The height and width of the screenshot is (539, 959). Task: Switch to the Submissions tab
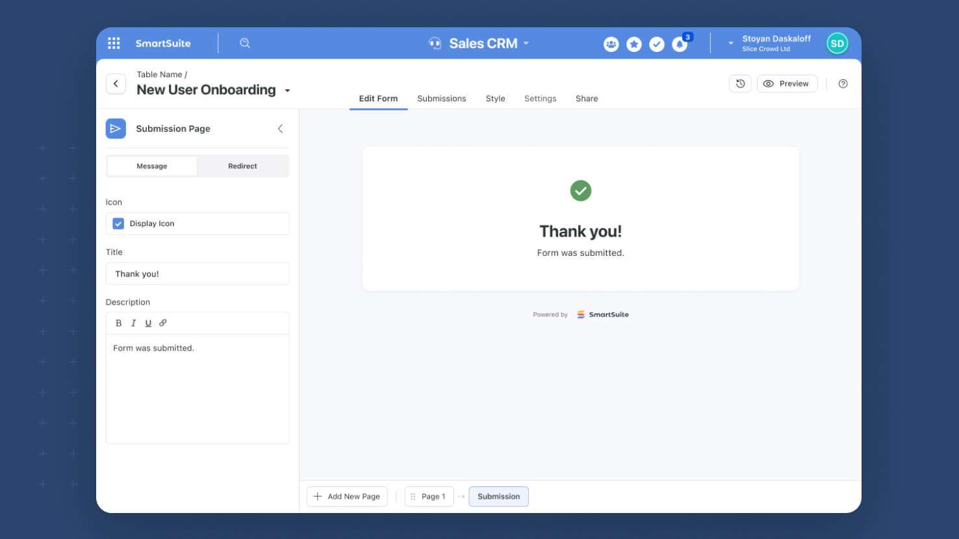click(442, 99)
